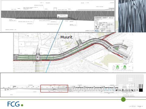Click the tree cross-section inset drawing
Image resolution: width=146 pixels, height=109 pixels.
pyautogui.click(x=121, y=68)
